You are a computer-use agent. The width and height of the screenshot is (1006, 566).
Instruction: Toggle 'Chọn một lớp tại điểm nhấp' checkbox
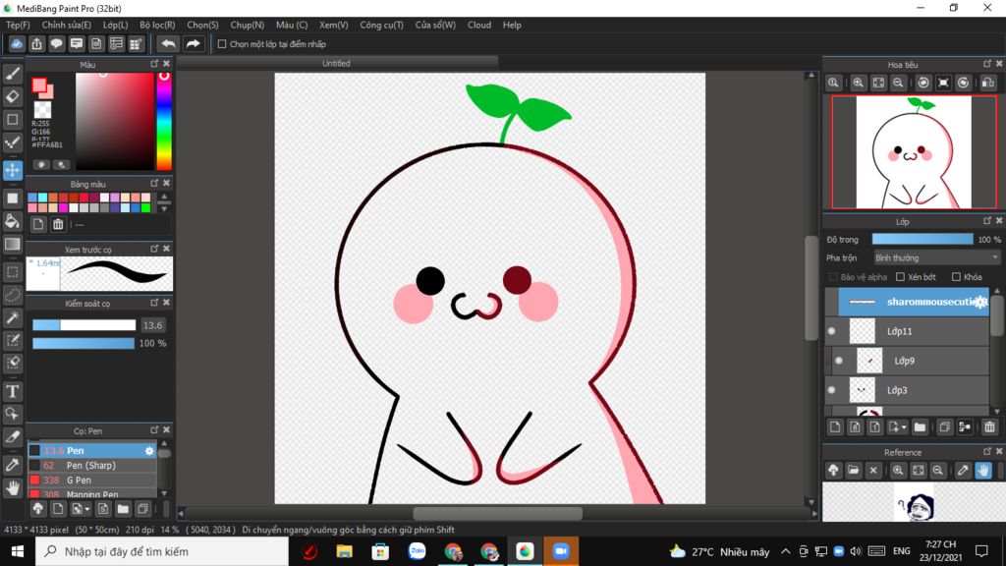[x=222, y=44]
